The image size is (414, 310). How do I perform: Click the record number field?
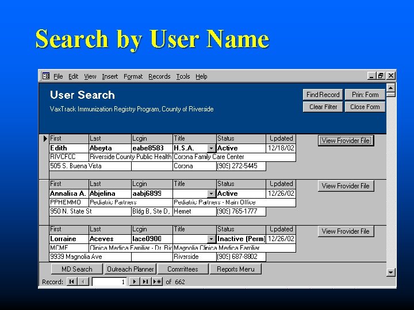(109, 282)
